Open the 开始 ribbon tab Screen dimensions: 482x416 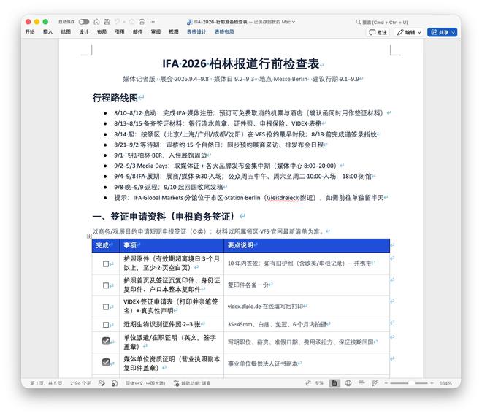(30, 31)
